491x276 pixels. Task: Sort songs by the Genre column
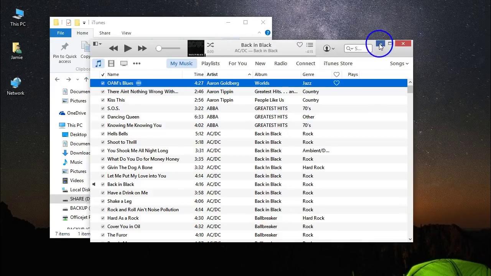[316, 74]
